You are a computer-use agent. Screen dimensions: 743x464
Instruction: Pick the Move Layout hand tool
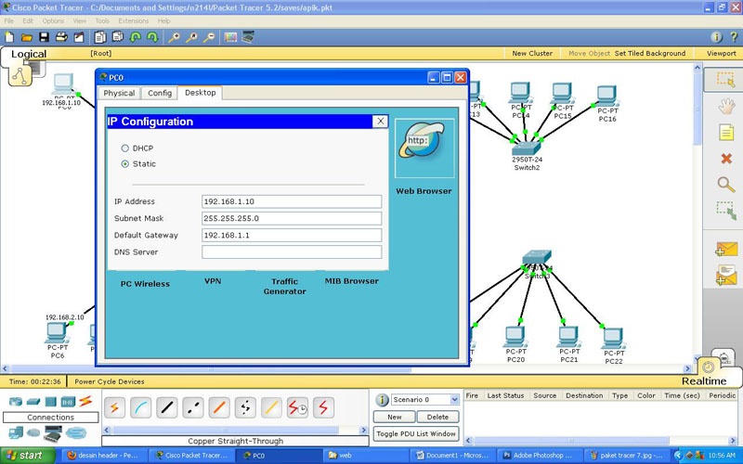pyautogui.click(x=726, y=106)
